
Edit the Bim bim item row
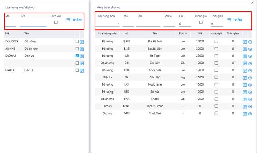click(x=245, y=63)
